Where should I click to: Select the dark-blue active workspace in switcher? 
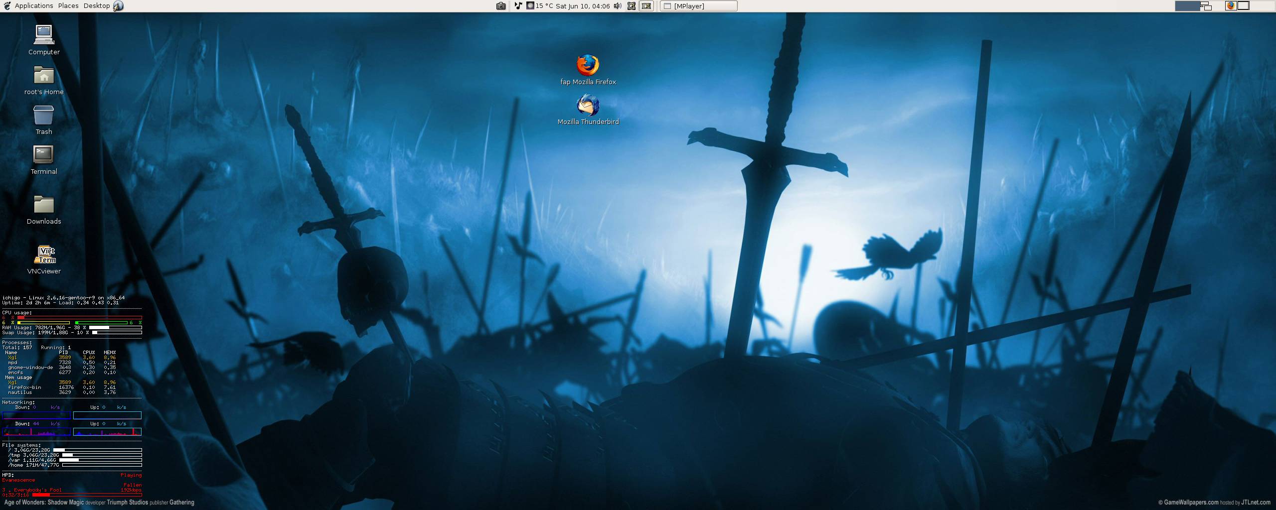1187,6
